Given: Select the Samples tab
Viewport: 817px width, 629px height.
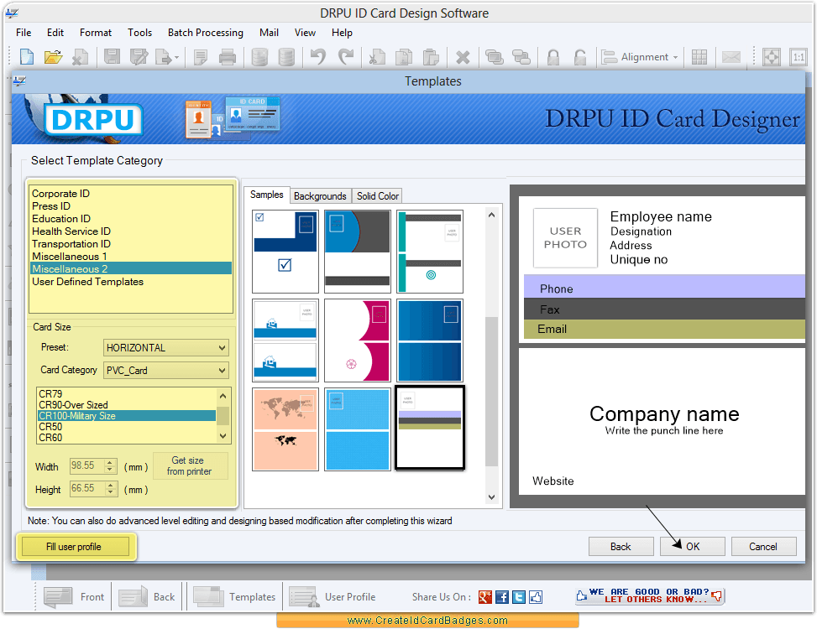Looking at the screenshot, I should (267, 195).
